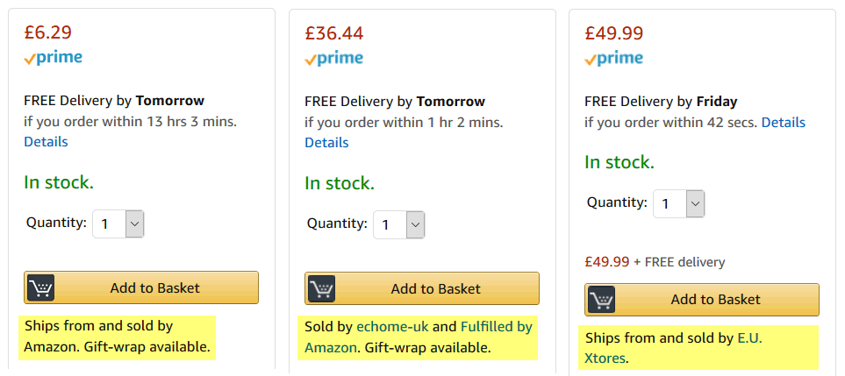The width and height of the screenshot is (845, 376).
Task: Open the echome-uk seller link
Action: (x=392, y=327)
